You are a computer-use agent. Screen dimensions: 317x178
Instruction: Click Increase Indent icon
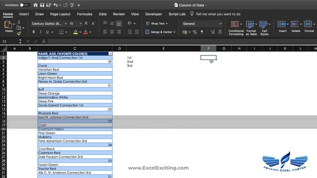(x=137, y=32)
